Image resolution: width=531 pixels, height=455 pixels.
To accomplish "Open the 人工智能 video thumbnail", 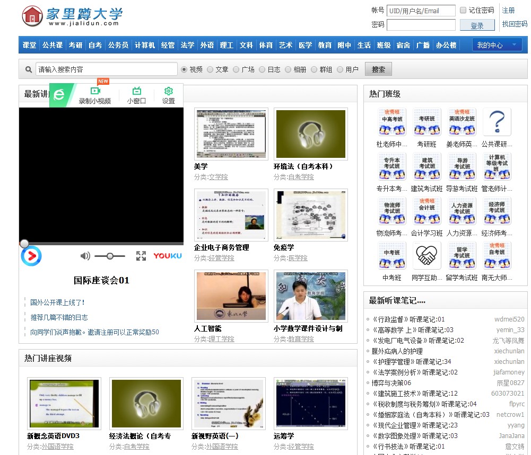I will coord(231,296).
